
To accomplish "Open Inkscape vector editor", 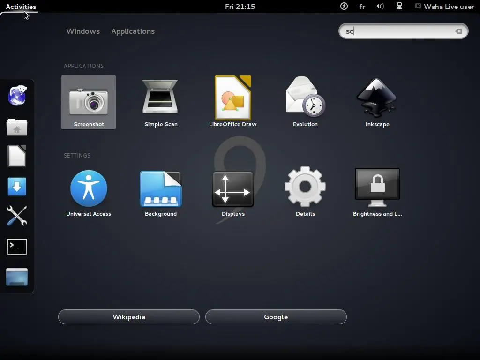I will click(x=377, y=102).
